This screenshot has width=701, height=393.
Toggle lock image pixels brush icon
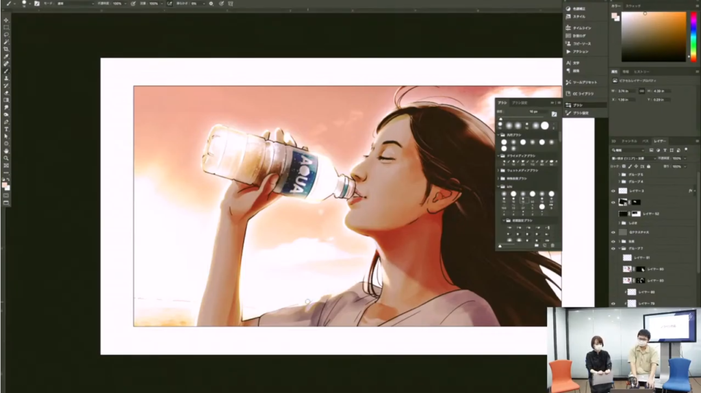[630, 166]
